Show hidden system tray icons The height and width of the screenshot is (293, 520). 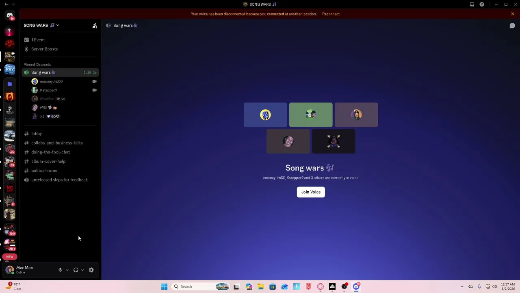(x=462, y=286)
